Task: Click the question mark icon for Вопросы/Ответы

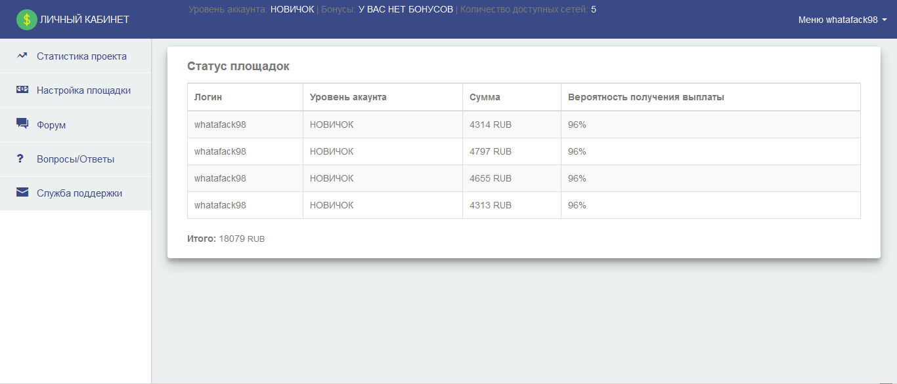Action: coord(20,159)
